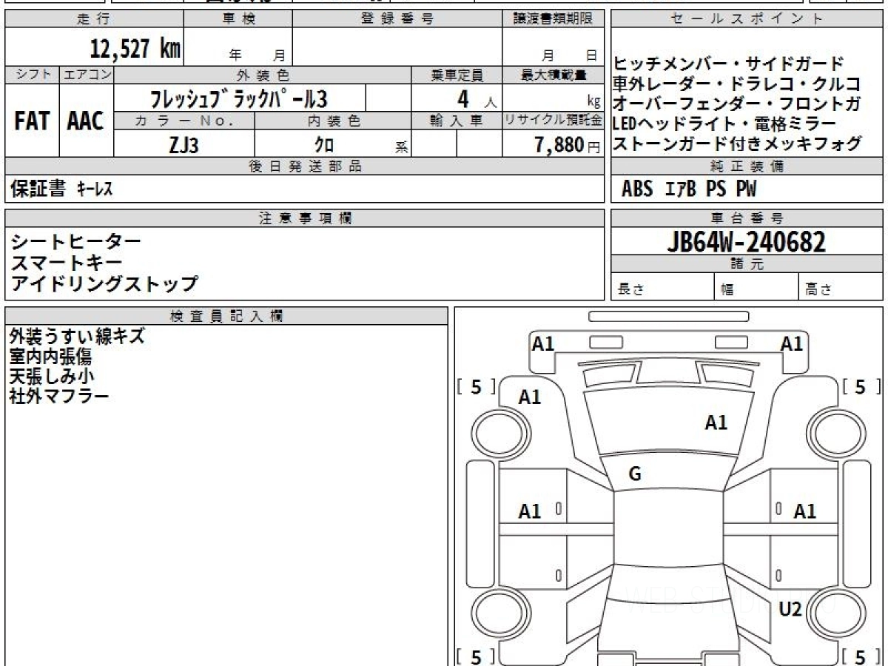
Task: Select the 登録番号 header
Action: (397, 19)
